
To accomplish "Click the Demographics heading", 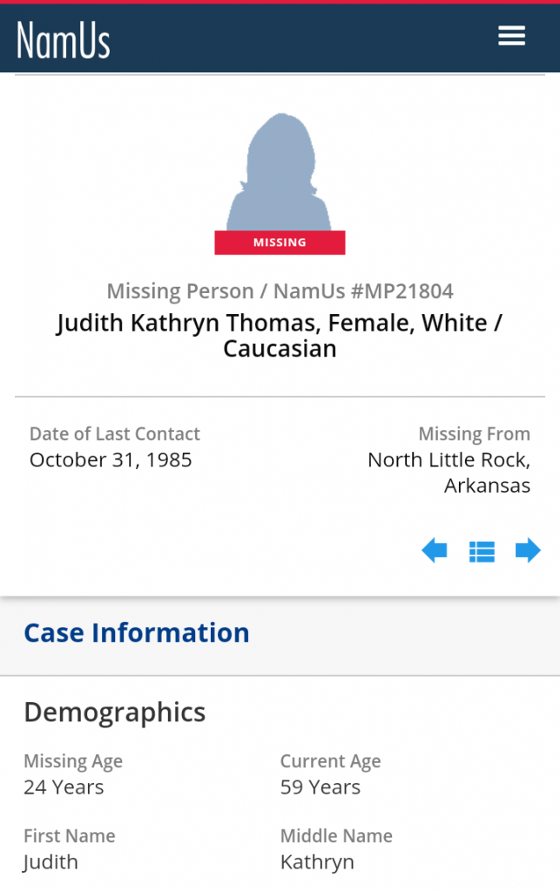I will coord(115,712).
